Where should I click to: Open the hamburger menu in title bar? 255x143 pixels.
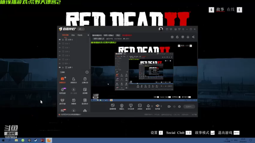[183, 29]
